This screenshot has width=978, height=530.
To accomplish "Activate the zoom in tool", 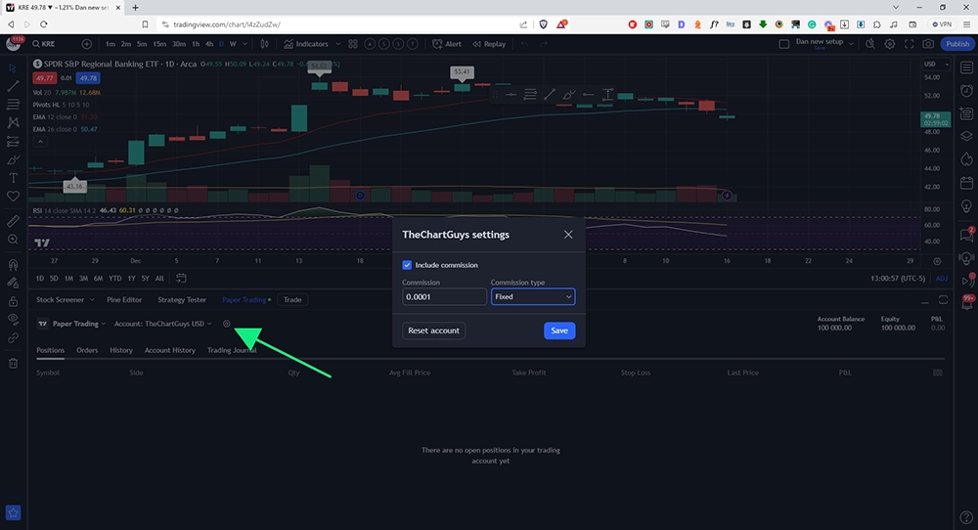I will pos(13,240).
